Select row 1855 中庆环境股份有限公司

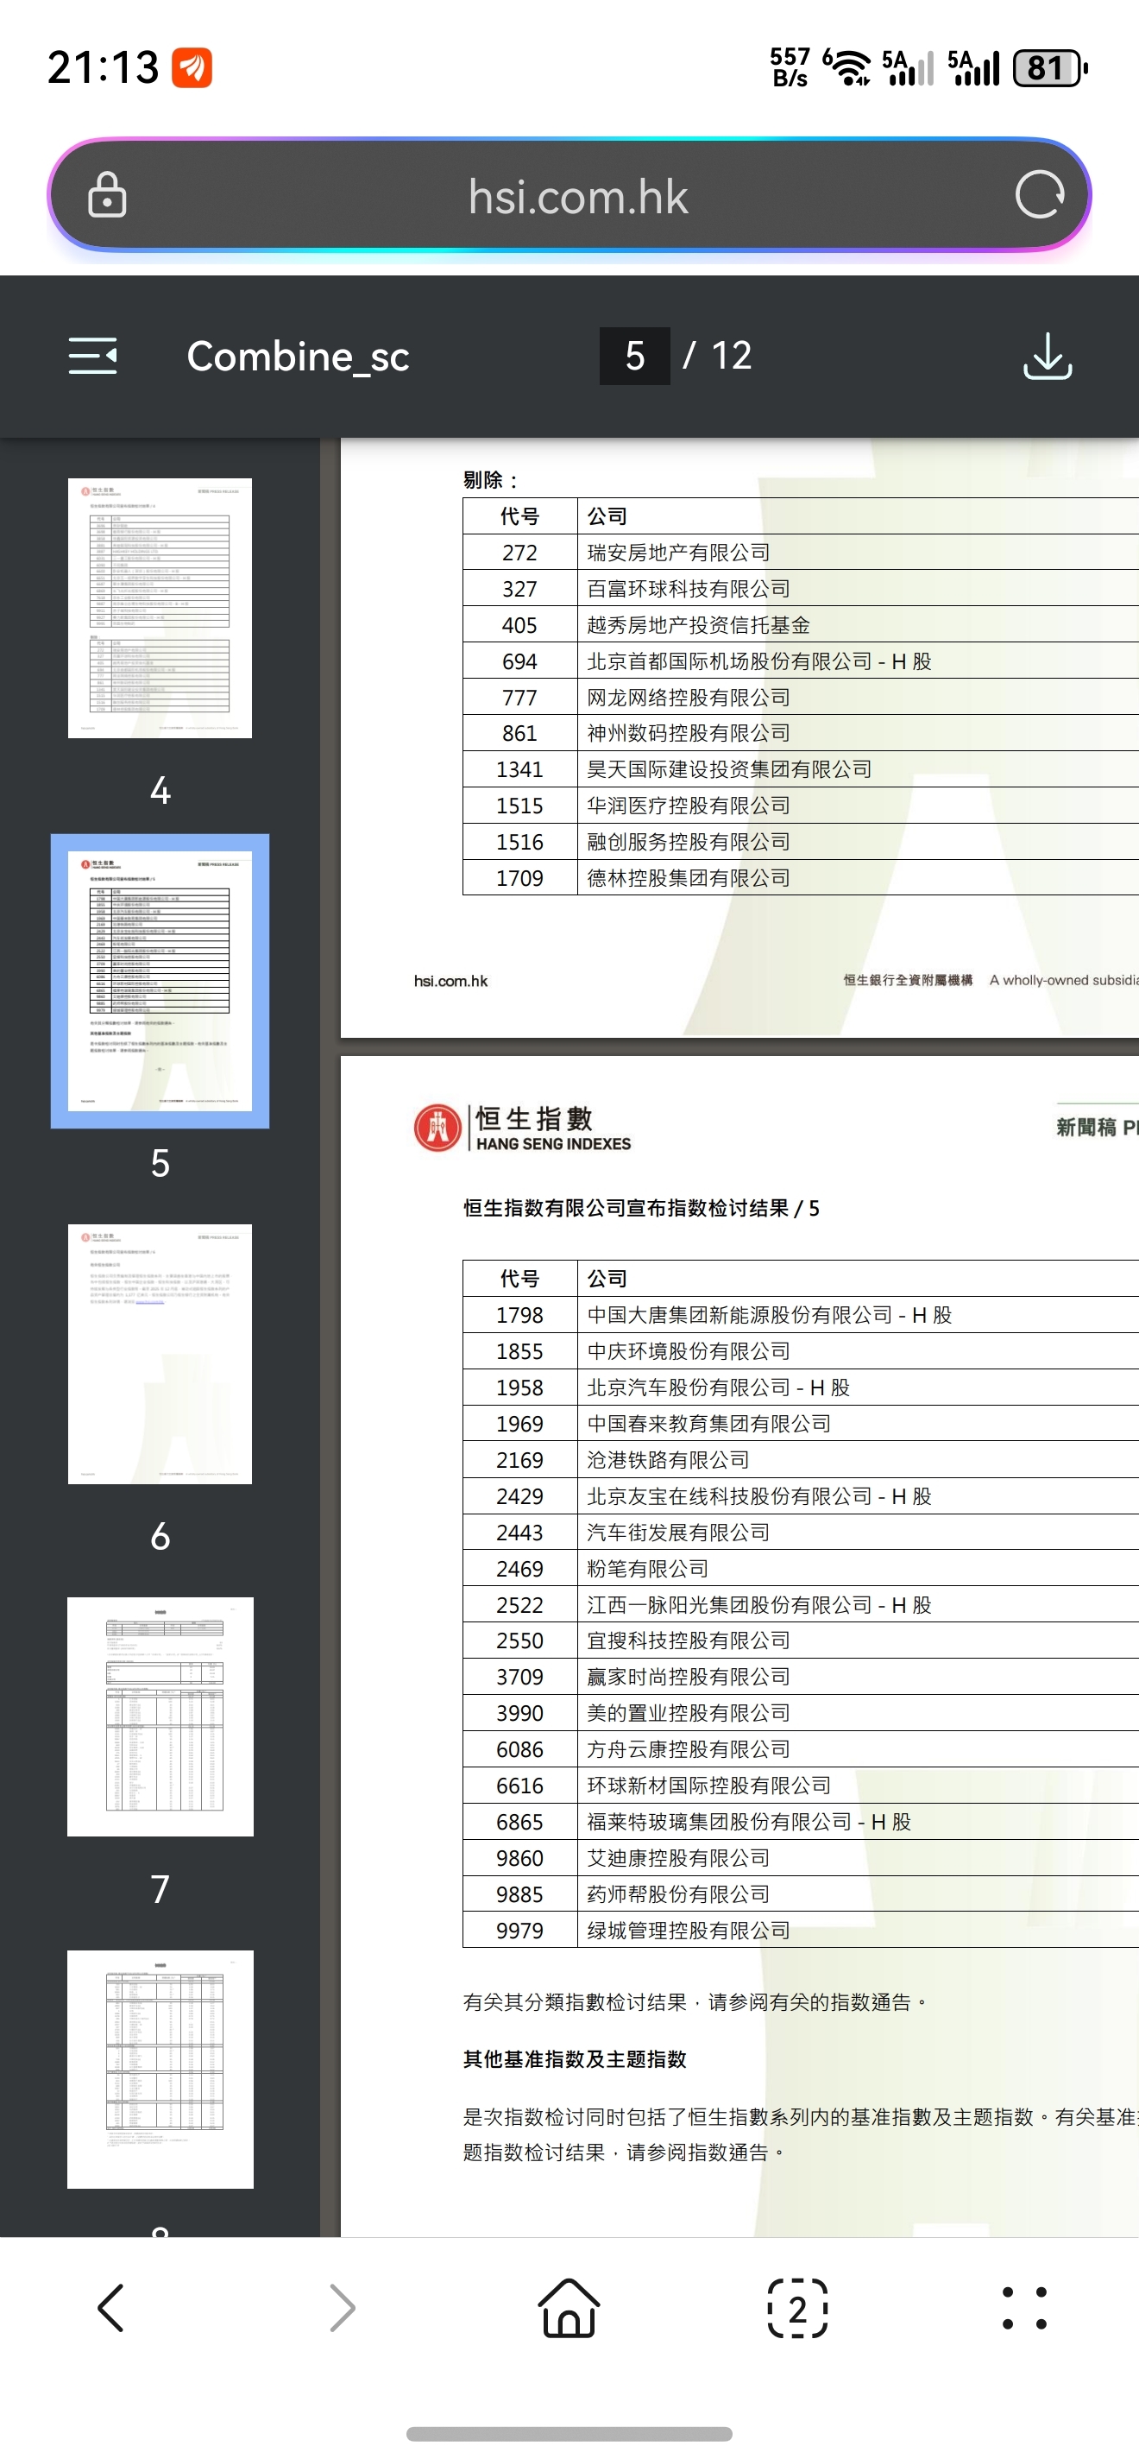[801, 1352]
